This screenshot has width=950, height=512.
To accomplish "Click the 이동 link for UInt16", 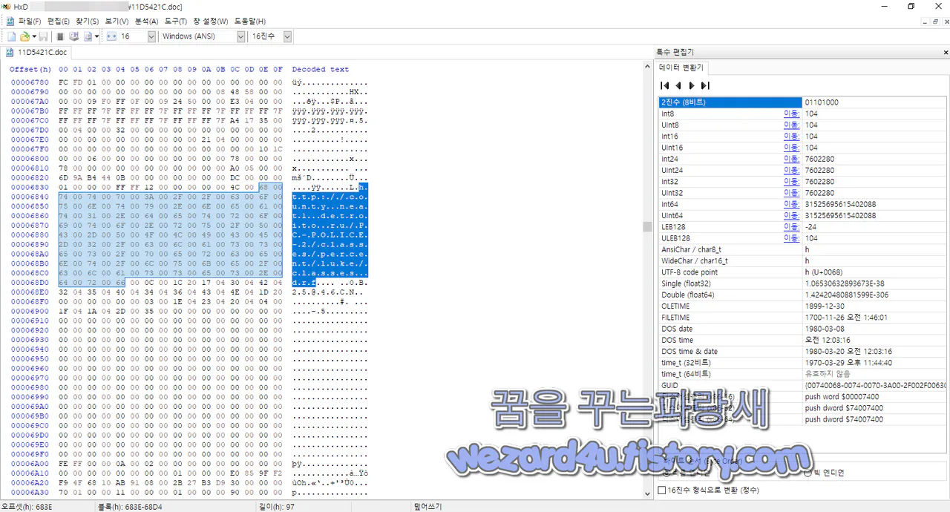I will 792,148.
